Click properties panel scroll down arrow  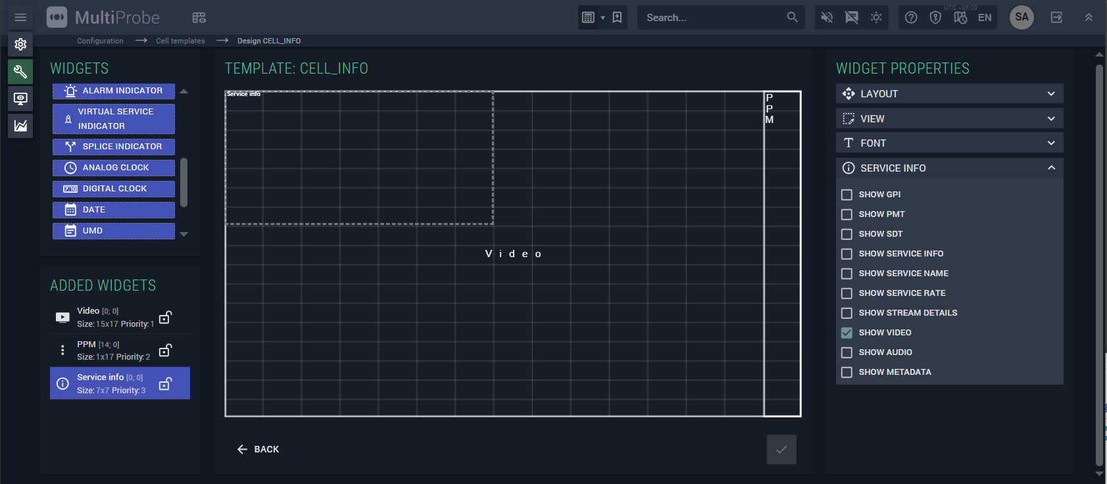pyautogui.click(x=1099, y=473)
